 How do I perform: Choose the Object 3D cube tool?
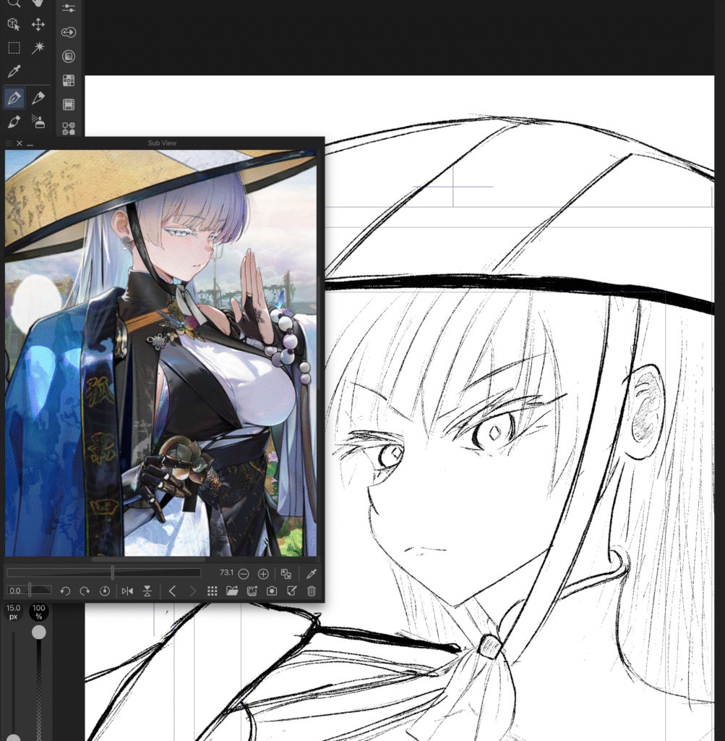click(x=14, y=25)
